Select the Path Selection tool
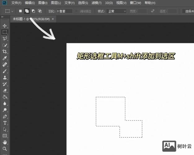This screenshot has width=194, height=155. (5, 129)
